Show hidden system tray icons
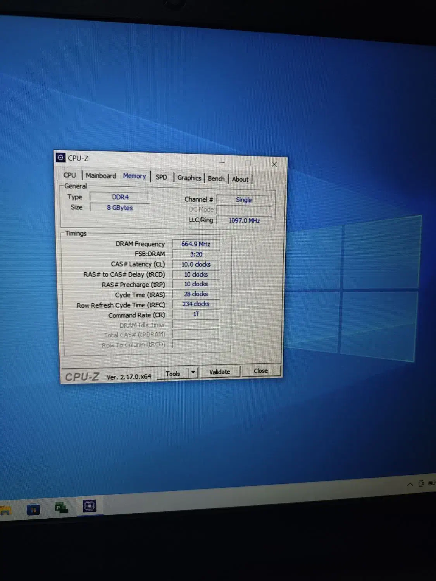Screen dimensions: 436x581 click(410, 484)
